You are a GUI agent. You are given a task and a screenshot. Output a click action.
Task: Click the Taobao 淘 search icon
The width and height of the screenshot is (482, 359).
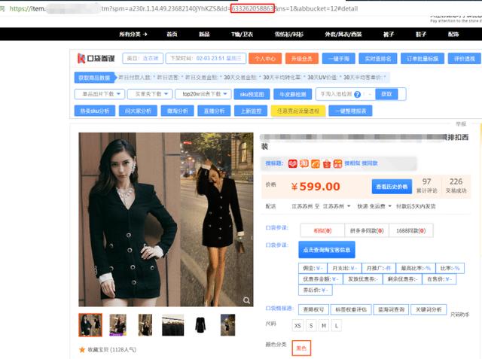[304, 163]
